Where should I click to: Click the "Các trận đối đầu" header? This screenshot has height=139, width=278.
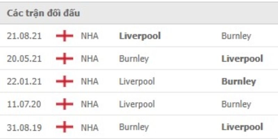[44, 14]
